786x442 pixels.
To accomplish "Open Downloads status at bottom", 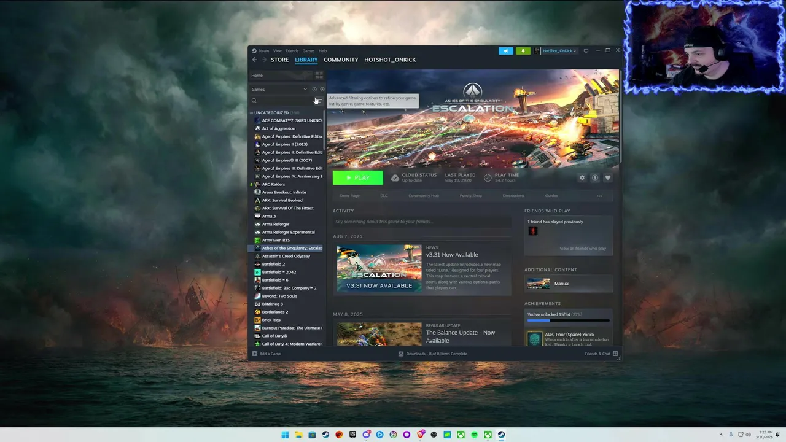I will pyautogui.click(x=433, y=354).
